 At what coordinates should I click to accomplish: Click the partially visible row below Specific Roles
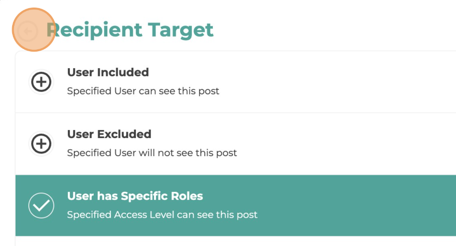pos(236,241)
